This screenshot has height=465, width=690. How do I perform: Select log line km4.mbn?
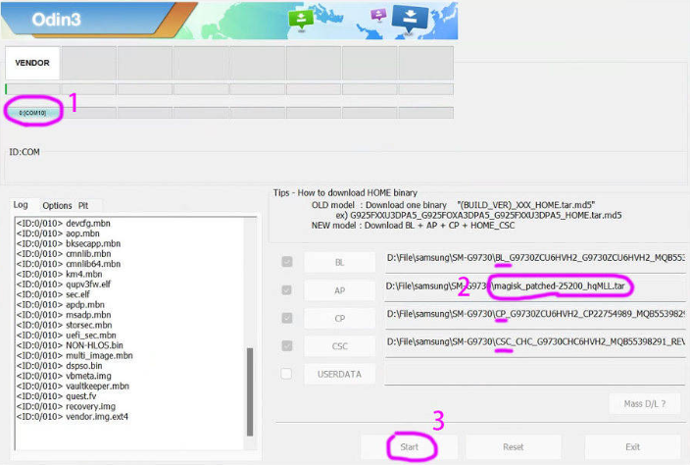pyautogui.click(x=60, y=274)
